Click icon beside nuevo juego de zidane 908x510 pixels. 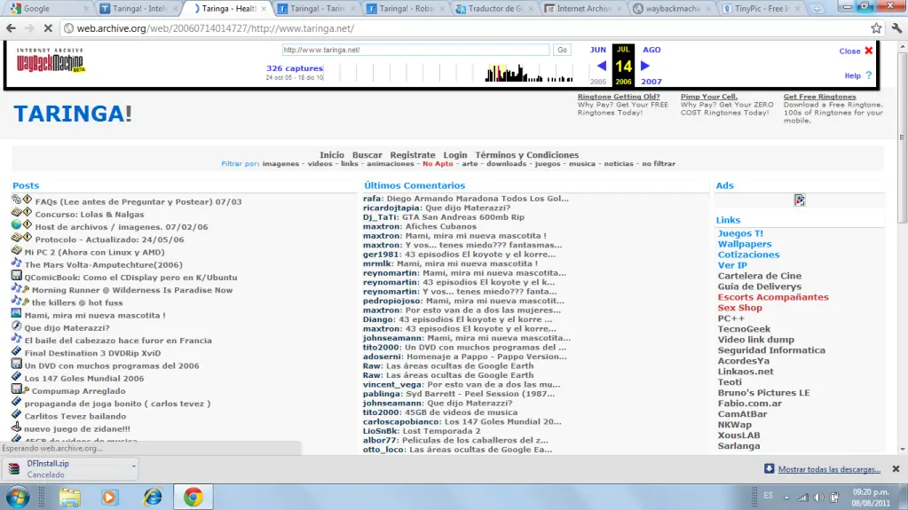[x=16, y=428]
